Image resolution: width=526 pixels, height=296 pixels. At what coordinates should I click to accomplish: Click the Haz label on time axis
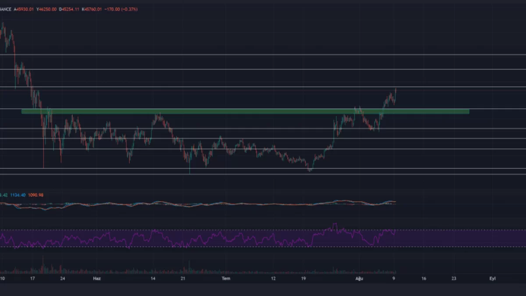coord(96,278)
